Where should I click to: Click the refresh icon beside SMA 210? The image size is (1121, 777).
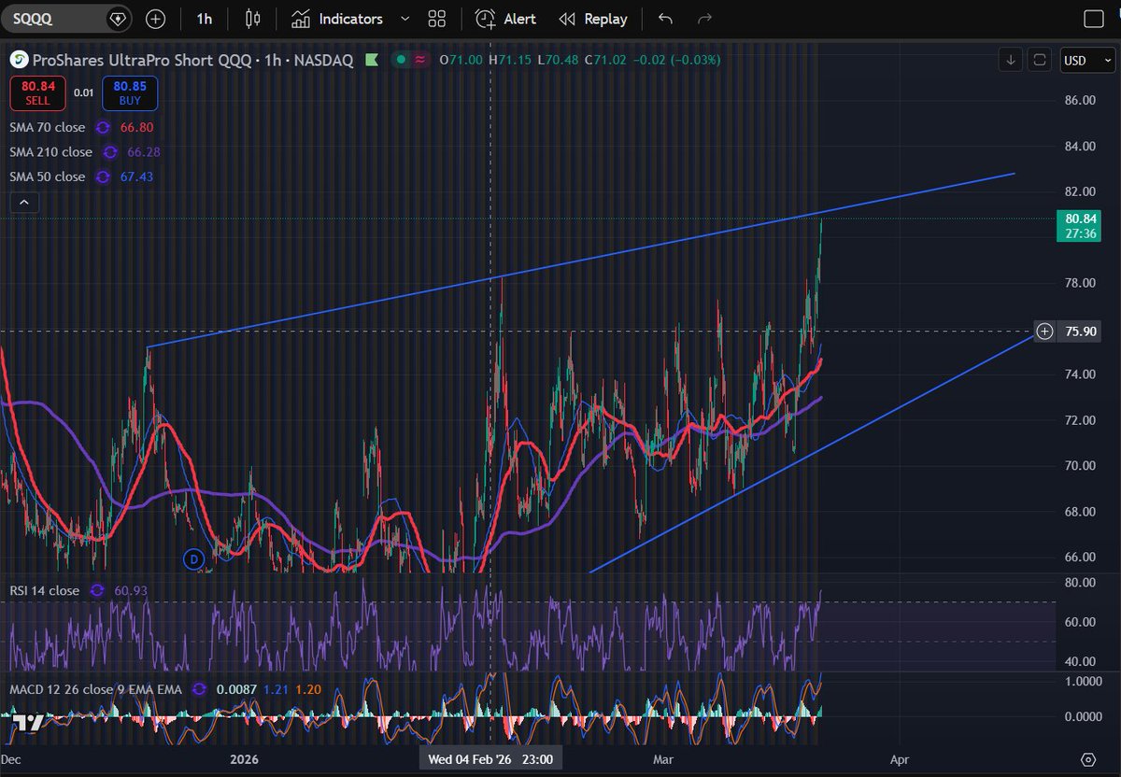pos(110,152)
